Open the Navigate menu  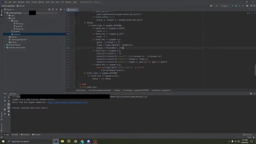21,2
